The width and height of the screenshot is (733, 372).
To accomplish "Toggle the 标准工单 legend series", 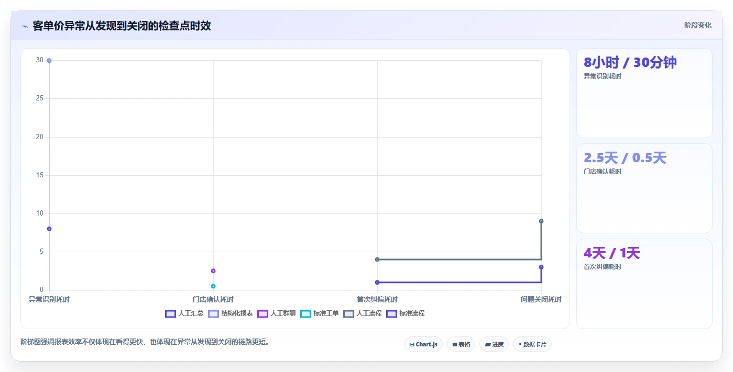I will 319,313.
